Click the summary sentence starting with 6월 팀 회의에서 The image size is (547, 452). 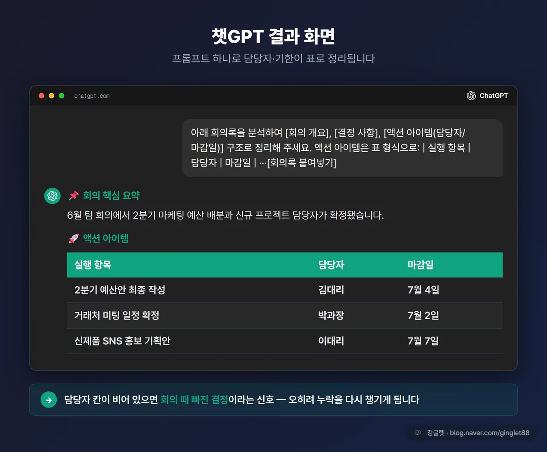pyautogui.click(x=225, y=215)
